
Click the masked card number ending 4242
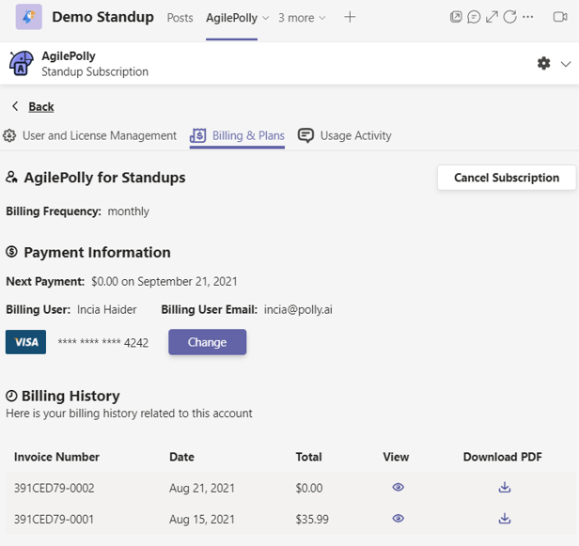[x=103, y=343]
